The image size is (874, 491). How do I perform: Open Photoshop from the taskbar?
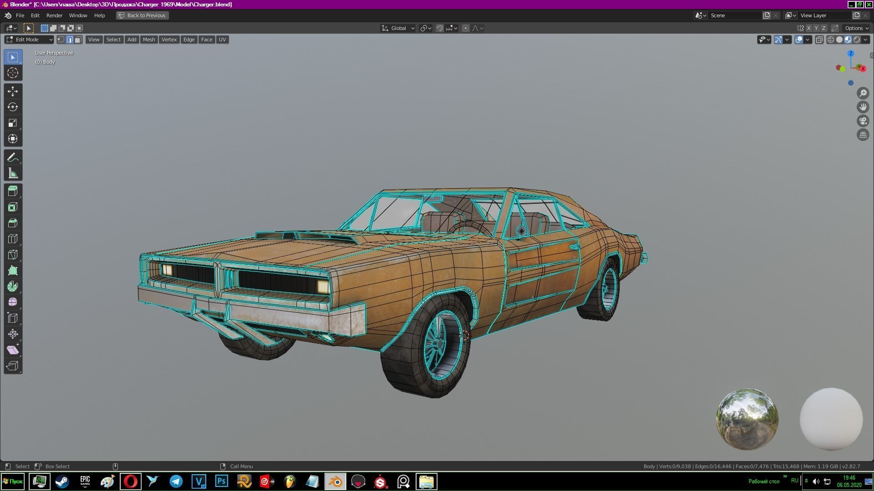pyautogui.click(x=222, y=481)
